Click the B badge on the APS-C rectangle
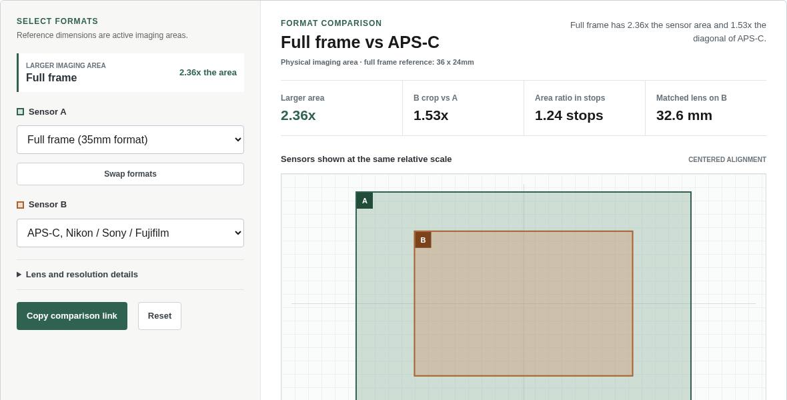The height and width of the screenshot is (400, 787). pyautogui.click(x=423, y=240)
